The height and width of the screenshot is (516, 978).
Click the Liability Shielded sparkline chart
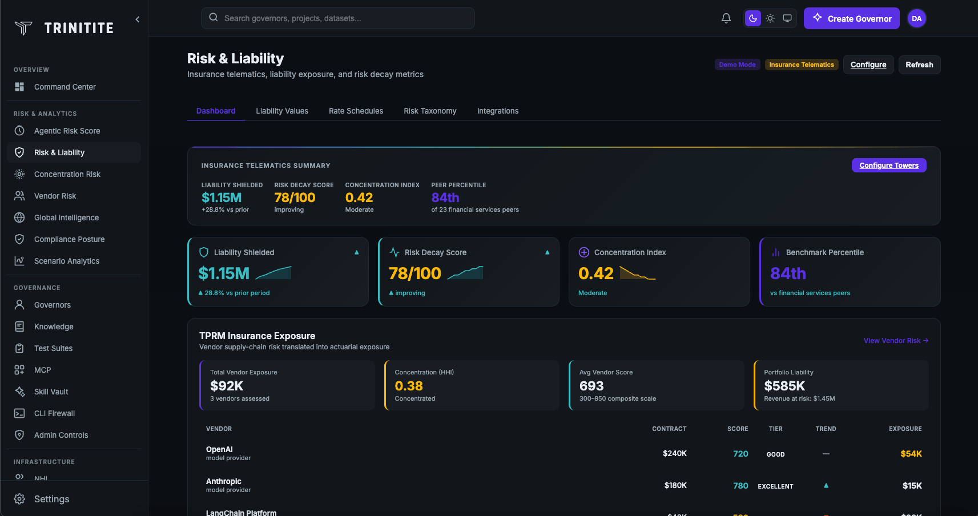pyautogui.click(x=273, y=273)
